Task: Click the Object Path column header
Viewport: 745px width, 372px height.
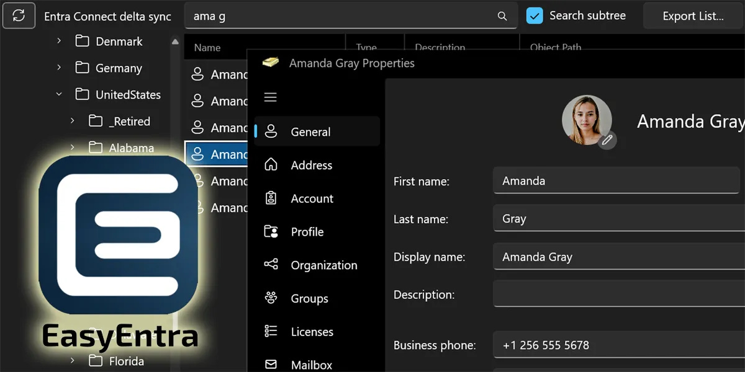Action: point(556,47)
